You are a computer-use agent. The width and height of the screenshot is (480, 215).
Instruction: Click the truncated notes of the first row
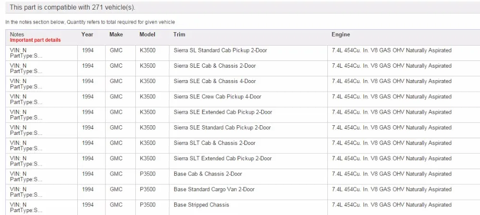26,53
